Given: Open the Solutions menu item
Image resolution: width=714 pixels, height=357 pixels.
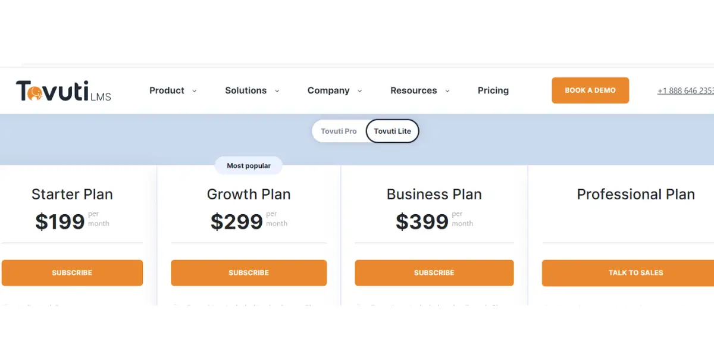Looking at the screenshot, I should [246, 90].
